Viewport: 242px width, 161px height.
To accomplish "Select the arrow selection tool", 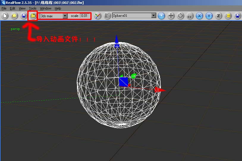I will (161, 16).
